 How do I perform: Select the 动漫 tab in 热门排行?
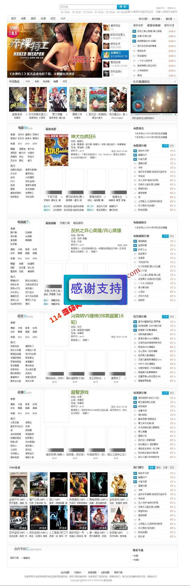click(x=165, y=468)
